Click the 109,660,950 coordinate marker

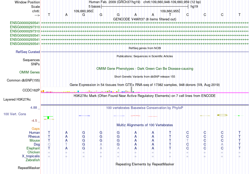click(x=83, y=11)
